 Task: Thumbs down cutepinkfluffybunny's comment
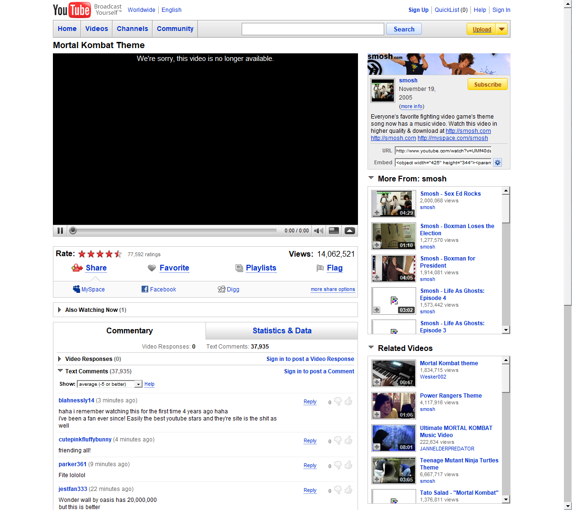pyautogui.click(x=338, y=440)
